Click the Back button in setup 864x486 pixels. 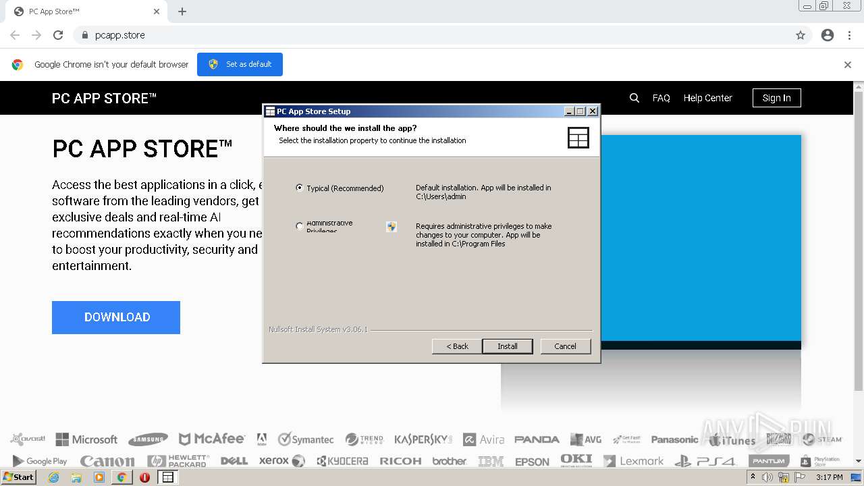tap(457, 346)
